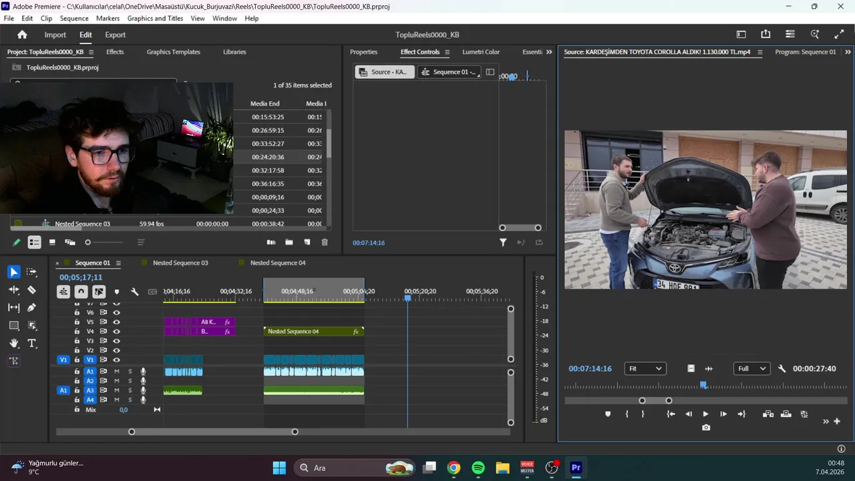
Task: Mark In point in source monitor
Action: pyautogui.click(x=627, y=414)
